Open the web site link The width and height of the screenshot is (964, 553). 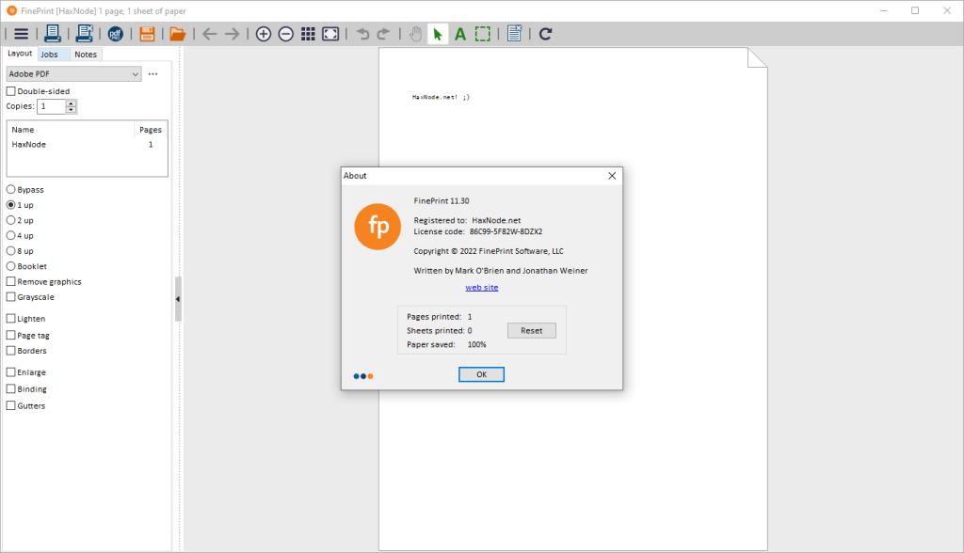[482, 288]
